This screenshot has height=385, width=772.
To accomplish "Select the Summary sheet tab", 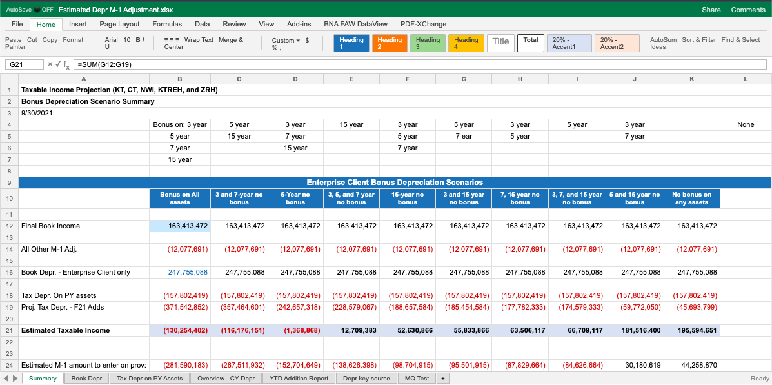I will click(x=43, y=379).
